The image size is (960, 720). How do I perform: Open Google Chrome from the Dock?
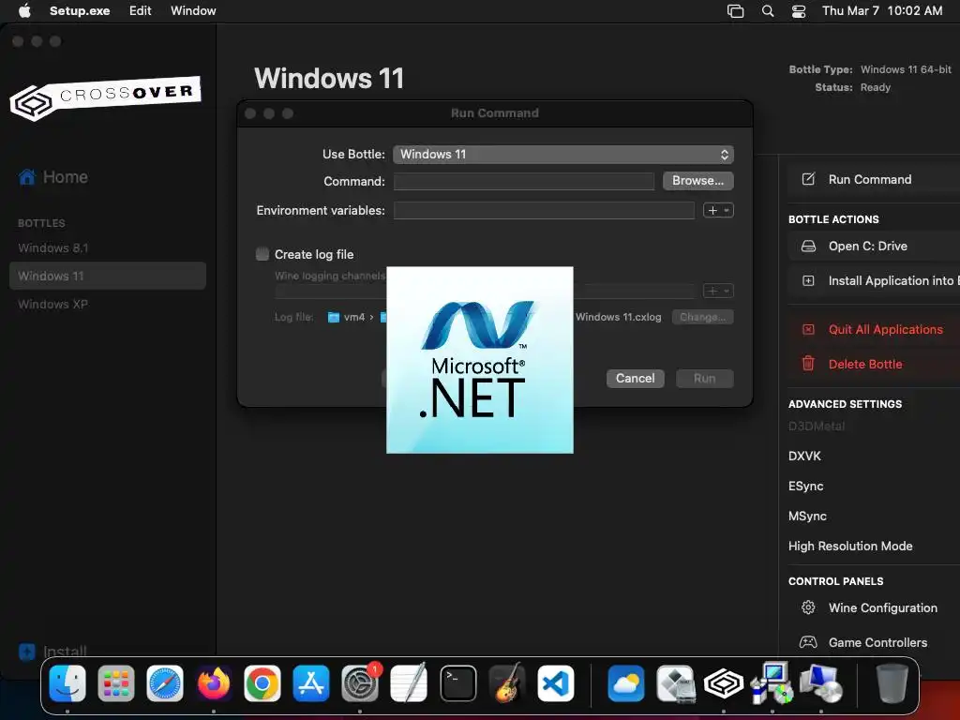pyautogui.click(x=262, y=683)
